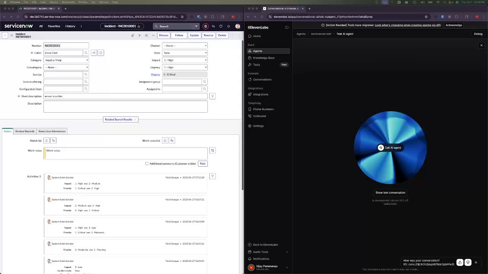Collapse the ElevenLabs sidebar panel icon
This screenshot has height=274, width=488.
pos(287,27)
